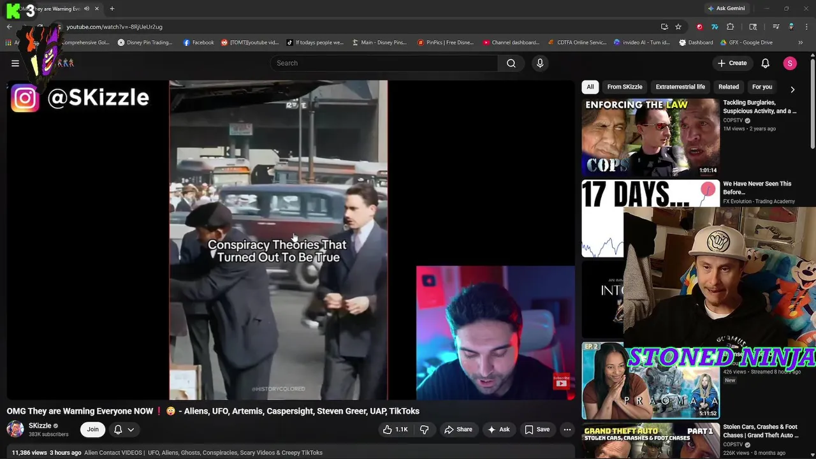Open the red circular browser extension
This screenshot has width=816, height=459.
699,27
